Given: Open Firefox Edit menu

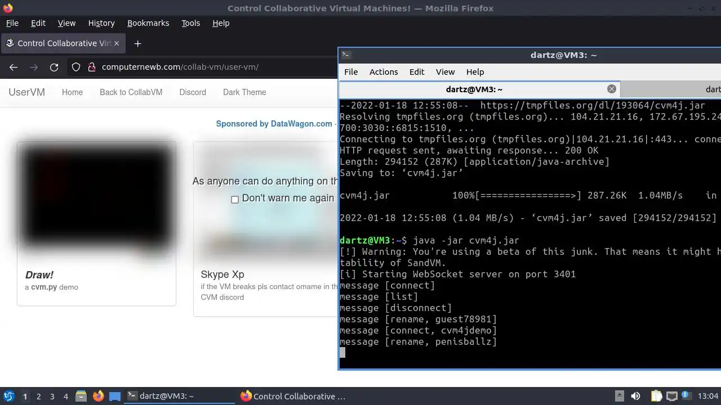Looking at the screenshot, I should pyautogui.click(x=38, y=23).
